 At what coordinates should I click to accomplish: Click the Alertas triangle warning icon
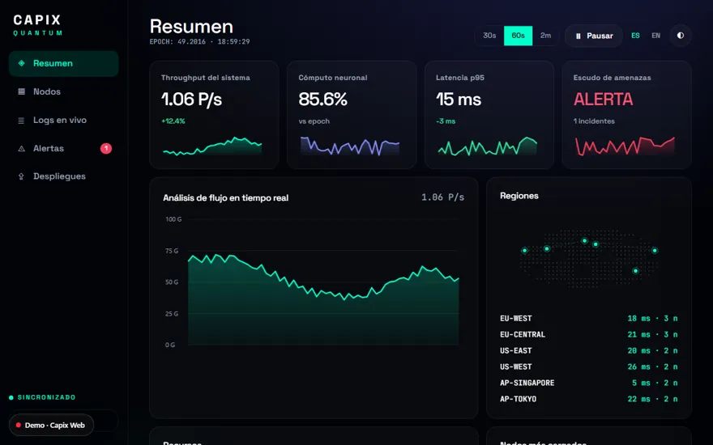21,149
